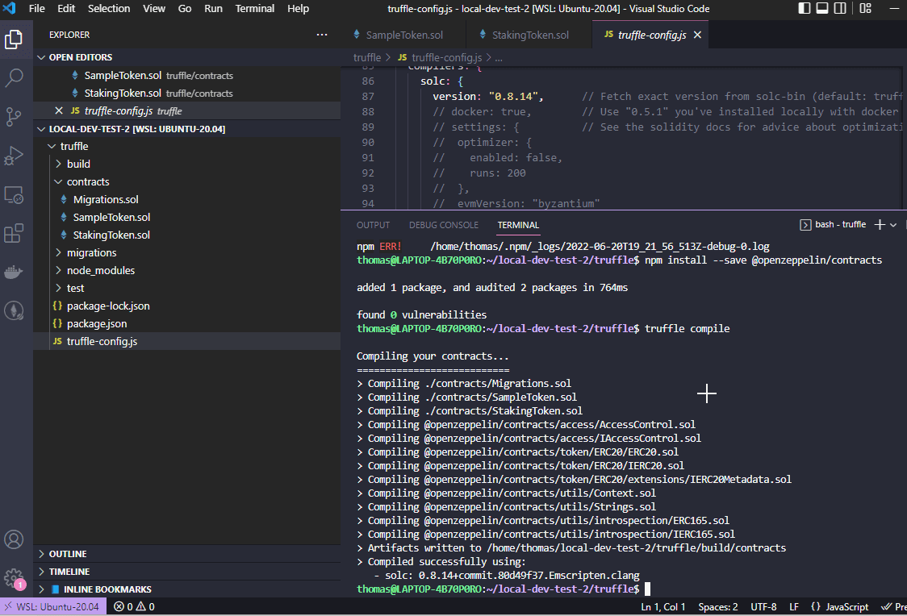This screenshot has height=616, width=907.
Task: Expand the Timeline section
Action: pos(187,572)
